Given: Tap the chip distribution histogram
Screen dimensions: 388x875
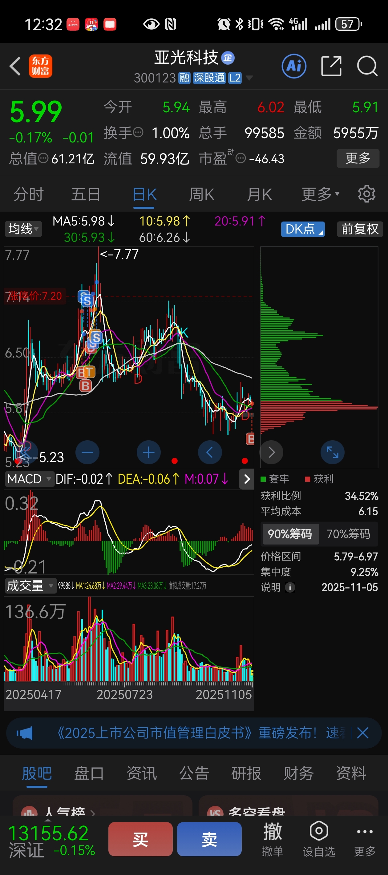Looking at the screenshot, I should (319, 357).
